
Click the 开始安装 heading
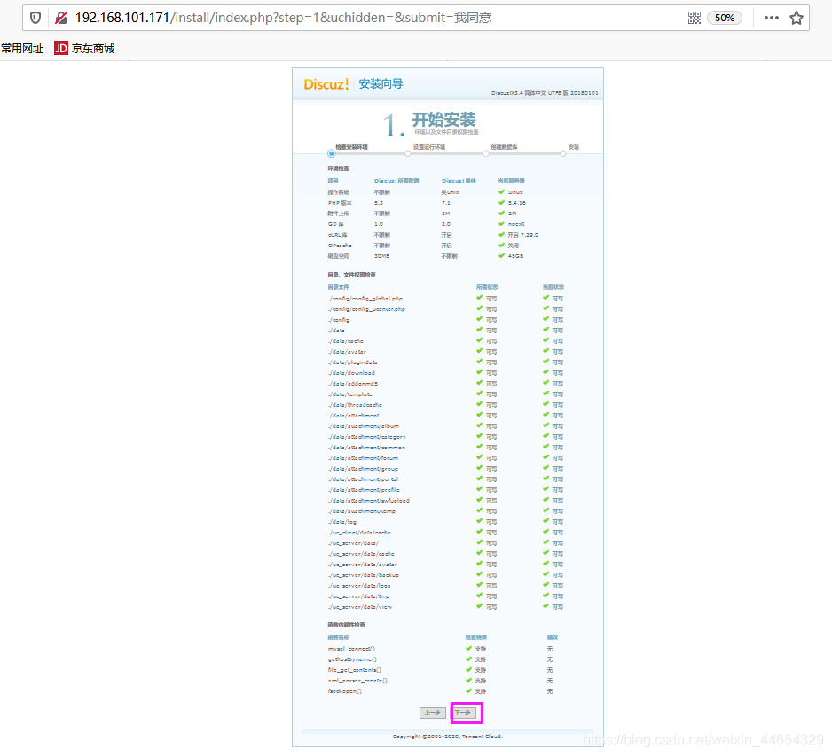[x=444, y=120]
